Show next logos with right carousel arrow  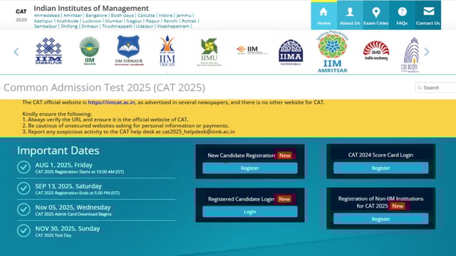427,52
